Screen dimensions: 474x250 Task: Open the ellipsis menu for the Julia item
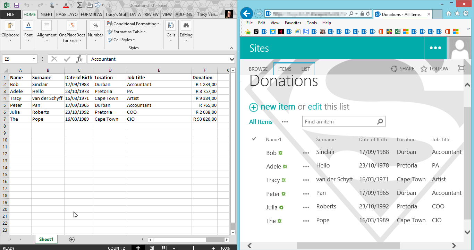pos(306,207)
